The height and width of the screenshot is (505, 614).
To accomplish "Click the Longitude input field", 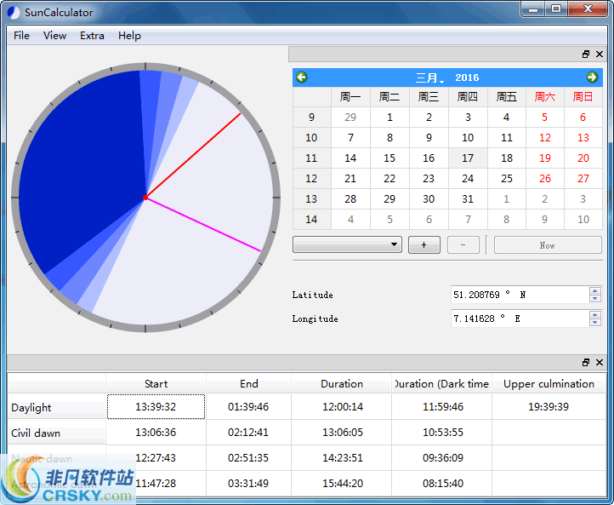I will (519, 318).
